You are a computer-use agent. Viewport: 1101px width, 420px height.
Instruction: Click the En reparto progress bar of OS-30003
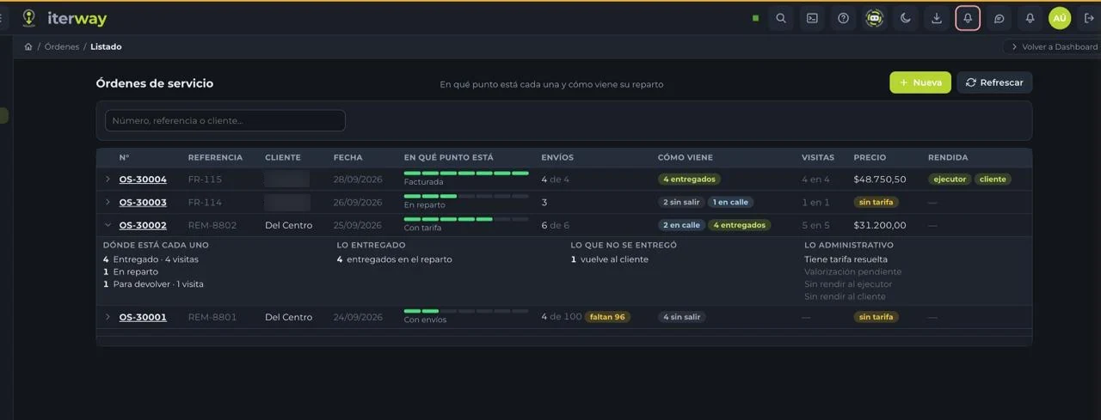(466, 197)
